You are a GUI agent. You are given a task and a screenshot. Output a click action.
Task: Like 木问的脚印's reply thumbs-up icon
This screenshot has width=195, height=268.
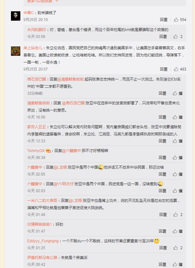coord(175,37)
